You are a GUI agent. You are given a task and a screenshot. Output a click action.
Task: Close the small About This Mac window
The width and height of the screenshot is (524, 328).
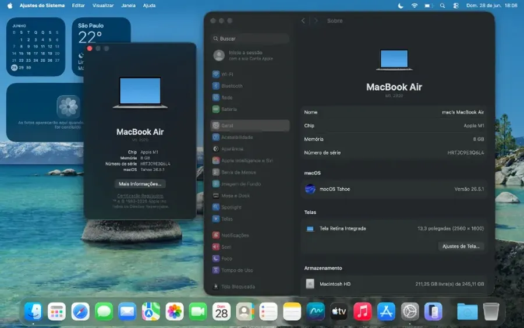[90, 48]
